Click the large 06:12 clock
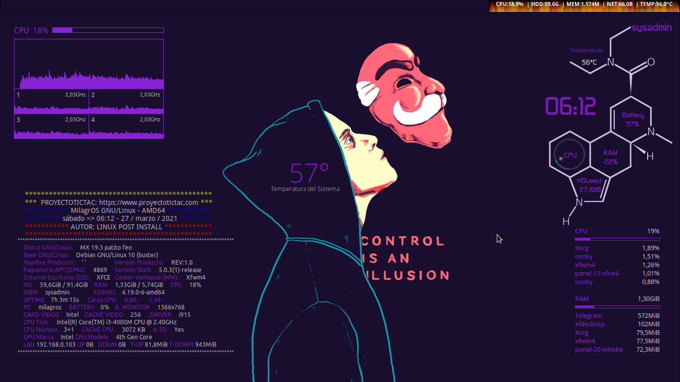Image resolution: width=680 pixels, height=382 pixels. point(570,106)
